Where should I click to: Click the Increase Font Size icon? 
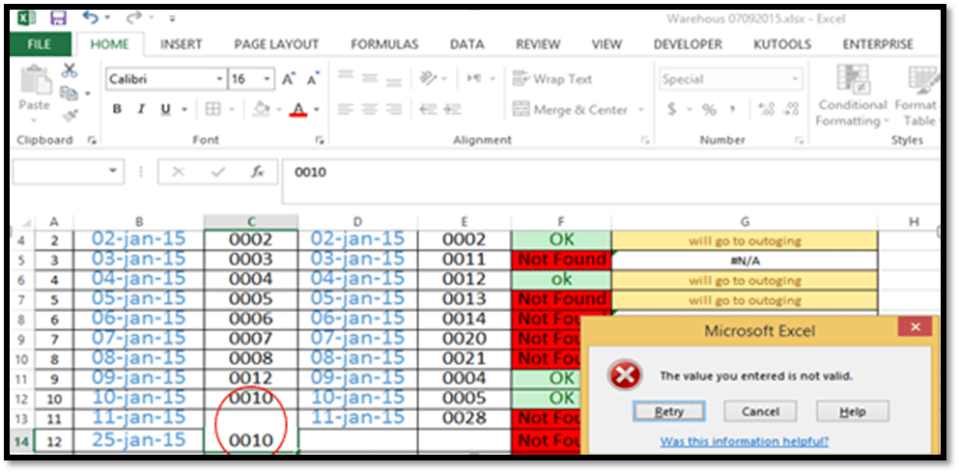tap(289, 79)
